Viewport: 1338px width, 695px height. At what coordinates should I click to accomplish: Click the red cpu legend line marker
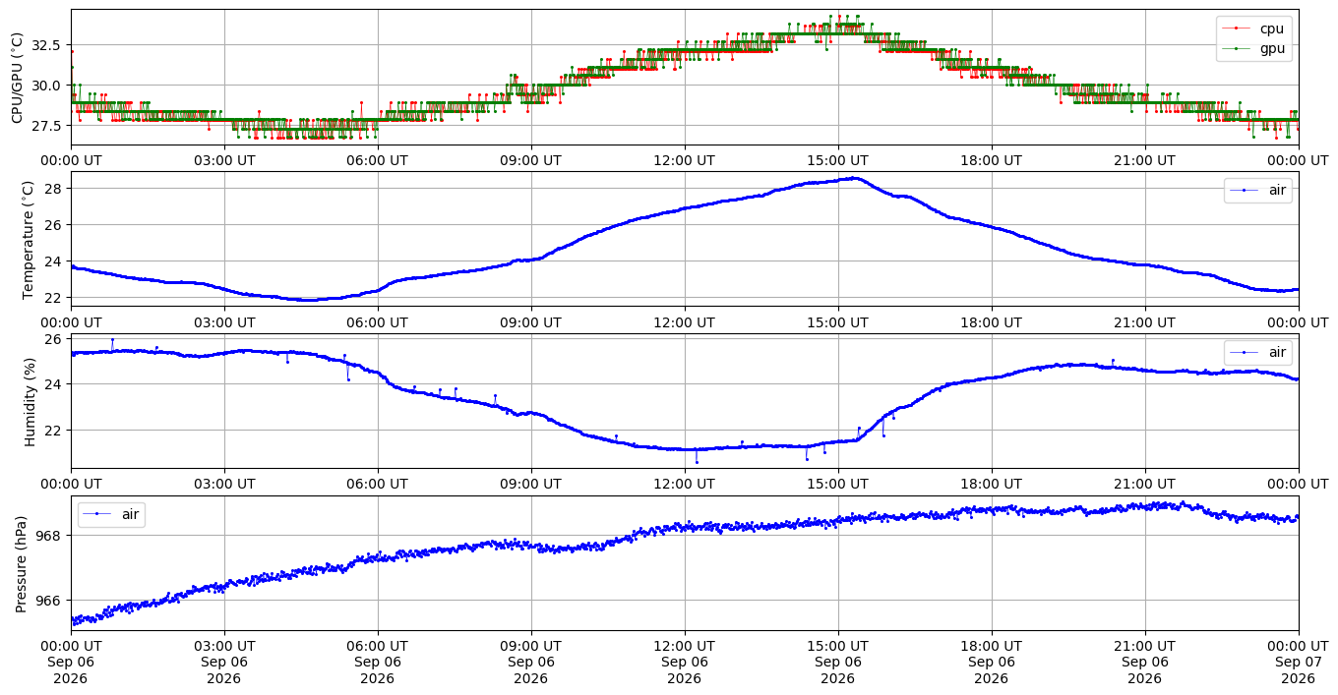(1237, 29)
